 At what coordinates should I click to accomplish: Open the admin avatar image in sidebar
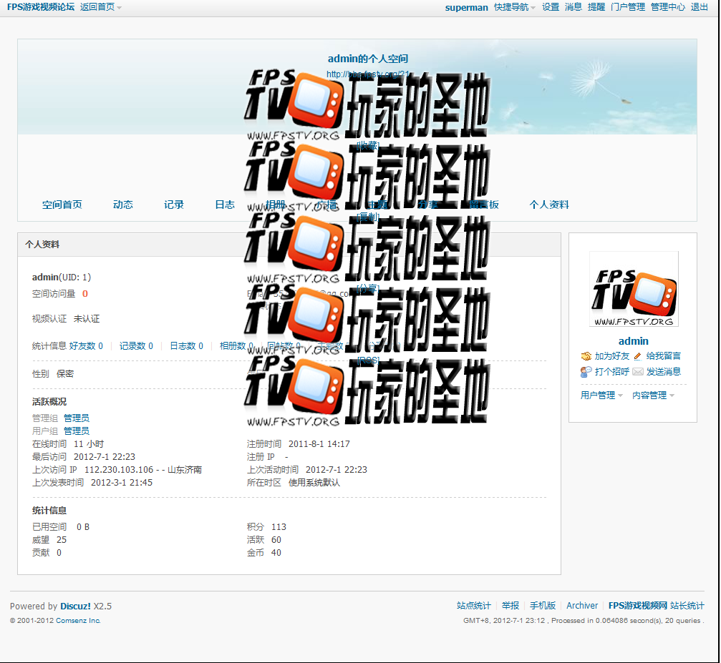click(634, 289)
